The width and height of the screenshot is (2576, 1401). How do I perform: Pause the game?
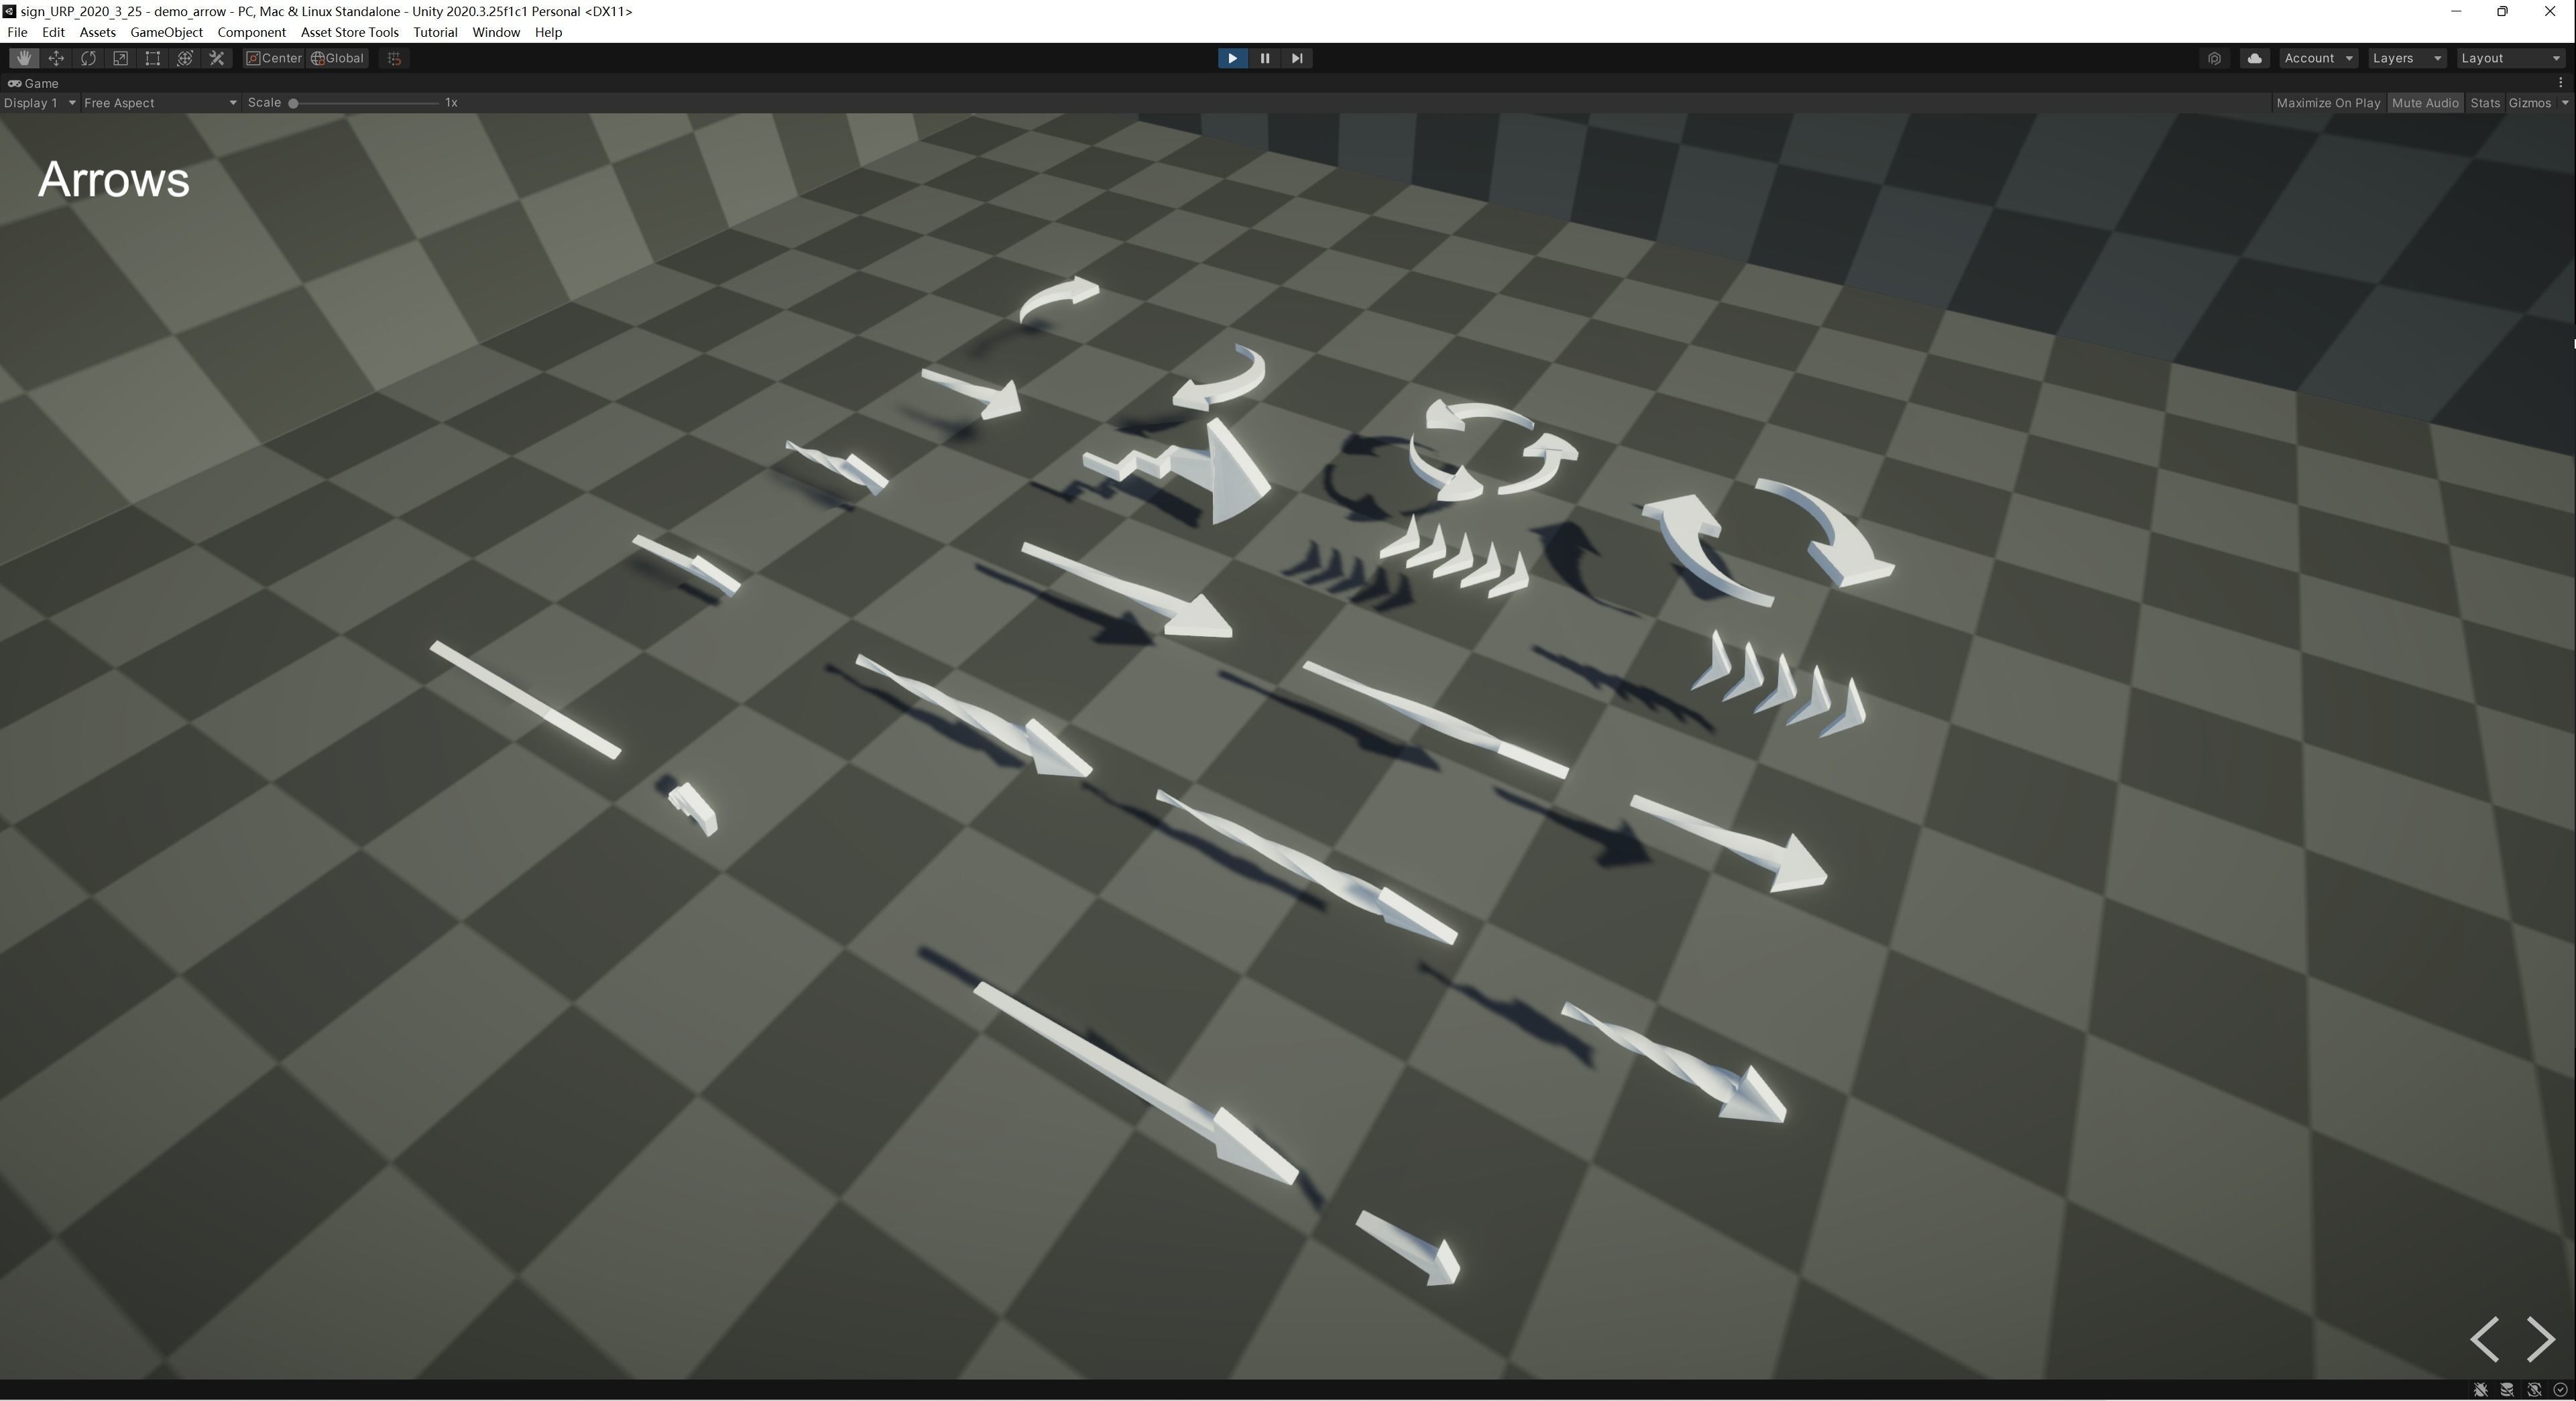click(x=1264, y=58)
